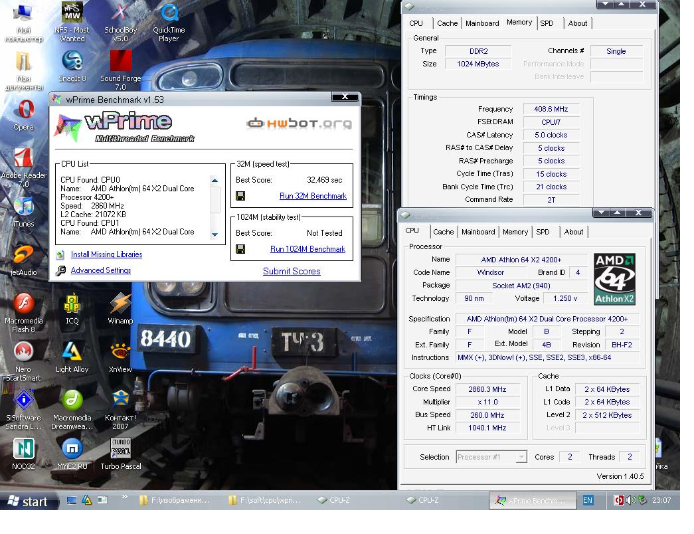Screen dimensions: 694x534
Task: Click the CPU List scroll-up arrow
Action: coord(215,180)
